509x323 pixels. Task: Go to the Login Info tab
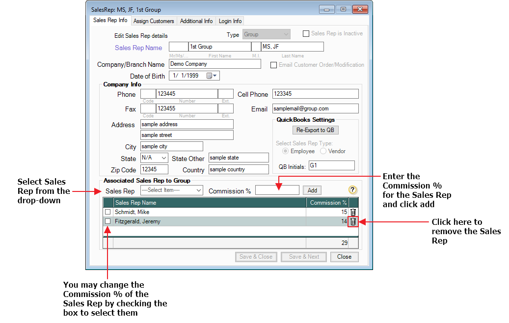click(x=230, y=21)
